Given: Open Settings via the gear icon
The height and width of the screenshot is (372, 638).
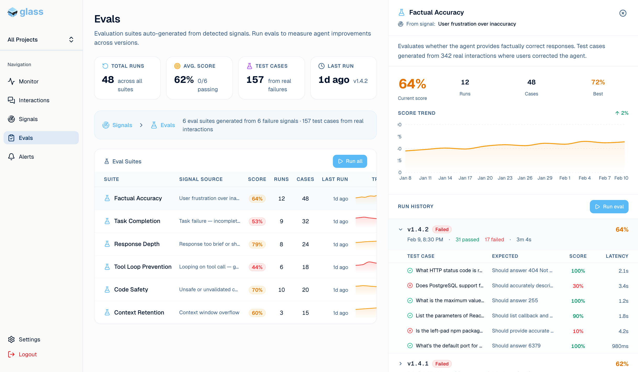Looking at the screenshot, I should click(11, 339).
